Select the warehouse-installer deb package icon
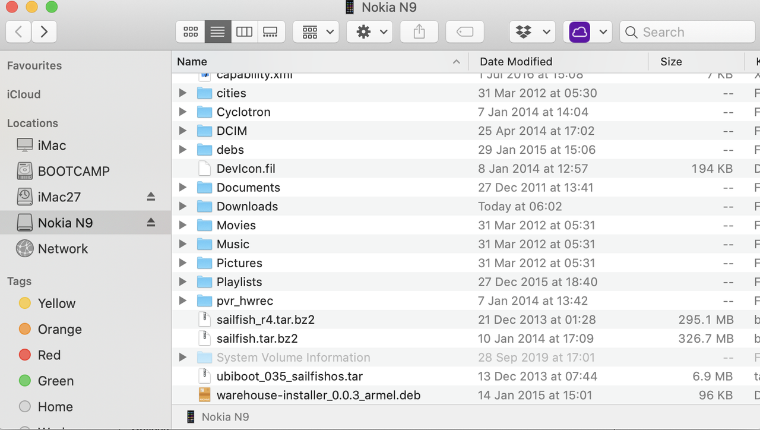The height and width of the screenshot is (430, 760). 204,395
